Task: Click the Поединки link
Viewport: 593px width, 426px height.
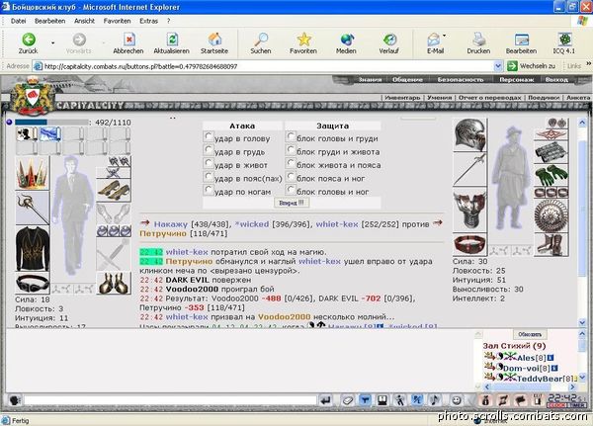Action: [544, 98]
